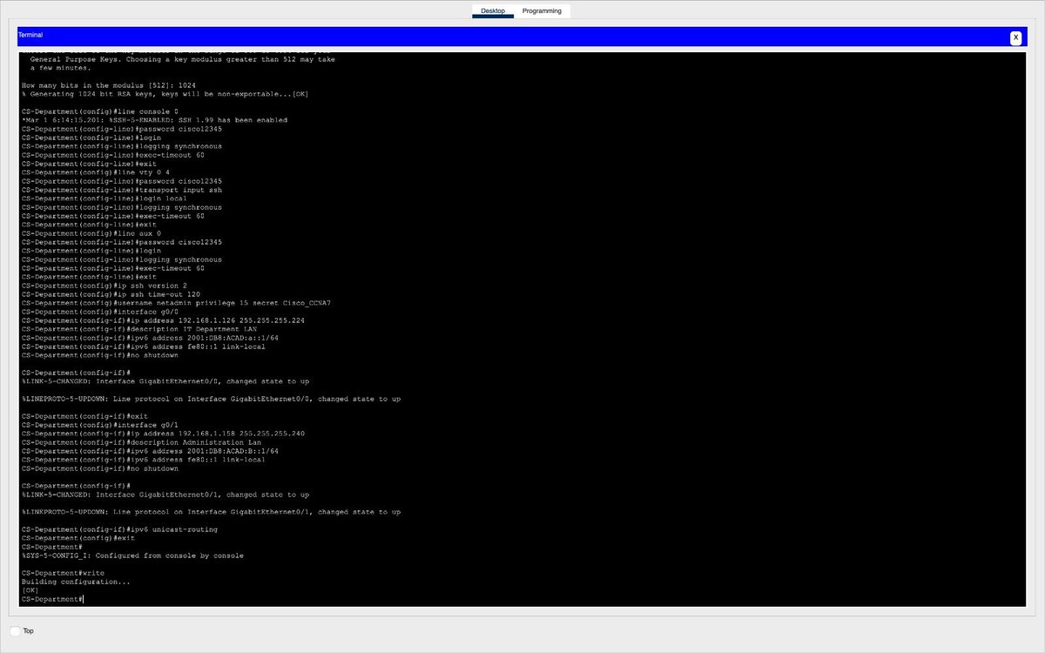This screenshot has width=1045, height=653.
Task: Click the 'line vty 0 4' command
Action: [96, 172]
